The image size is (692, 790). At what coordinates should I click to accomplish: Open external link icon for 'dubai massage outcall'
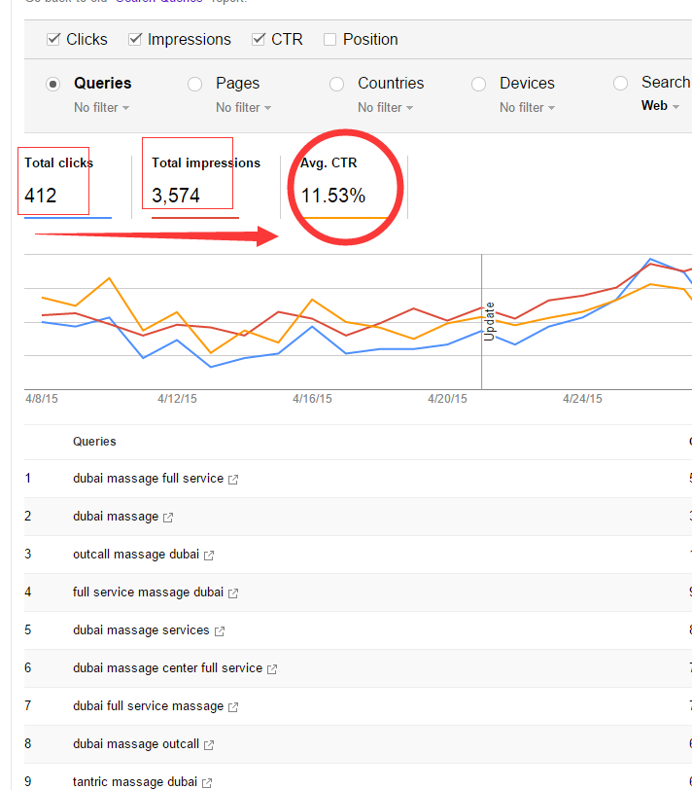209,744
